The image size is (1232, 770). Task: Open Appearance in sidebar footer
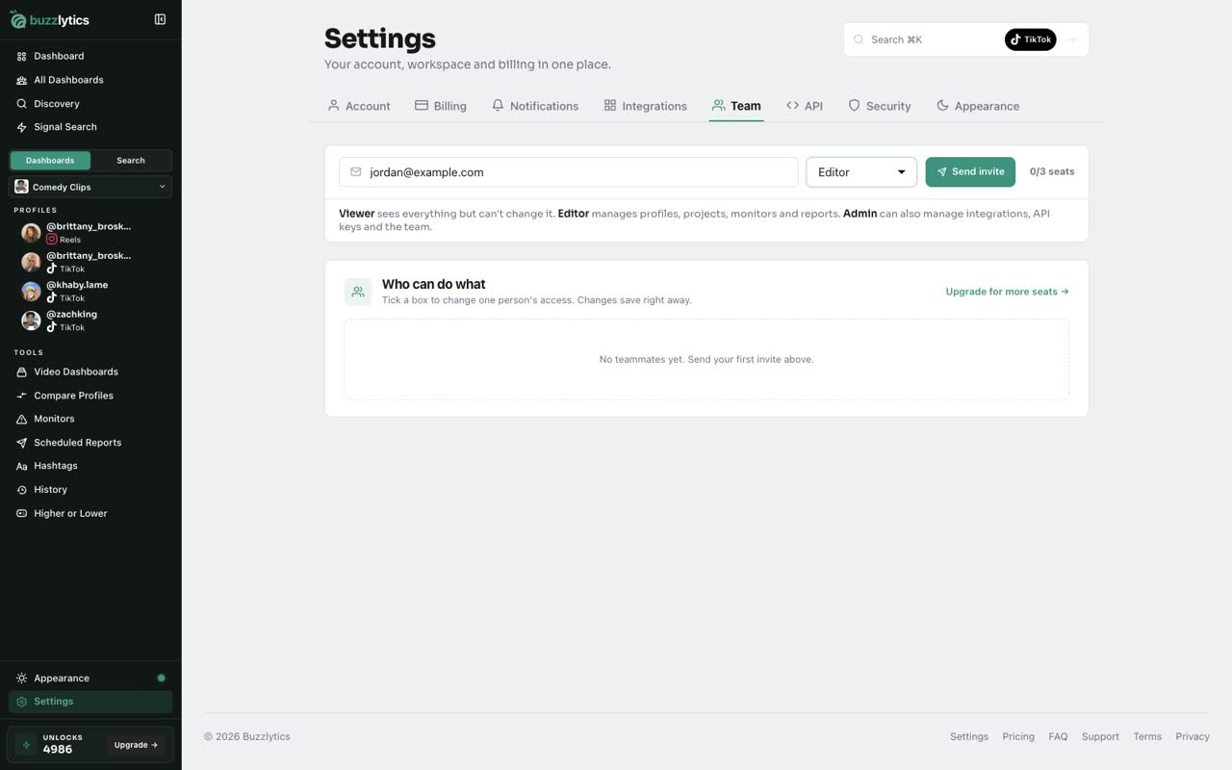(x=90, y=678)
